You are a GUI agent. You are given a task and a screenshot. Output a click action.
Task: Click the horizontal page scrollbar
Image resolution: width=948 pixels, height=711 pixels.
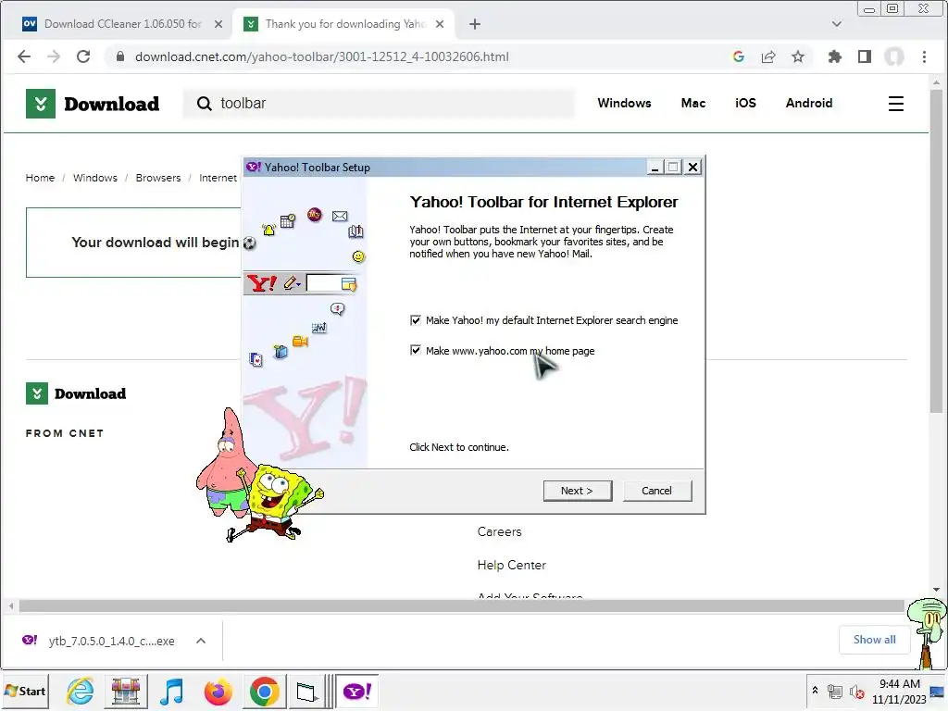[462, 605]
